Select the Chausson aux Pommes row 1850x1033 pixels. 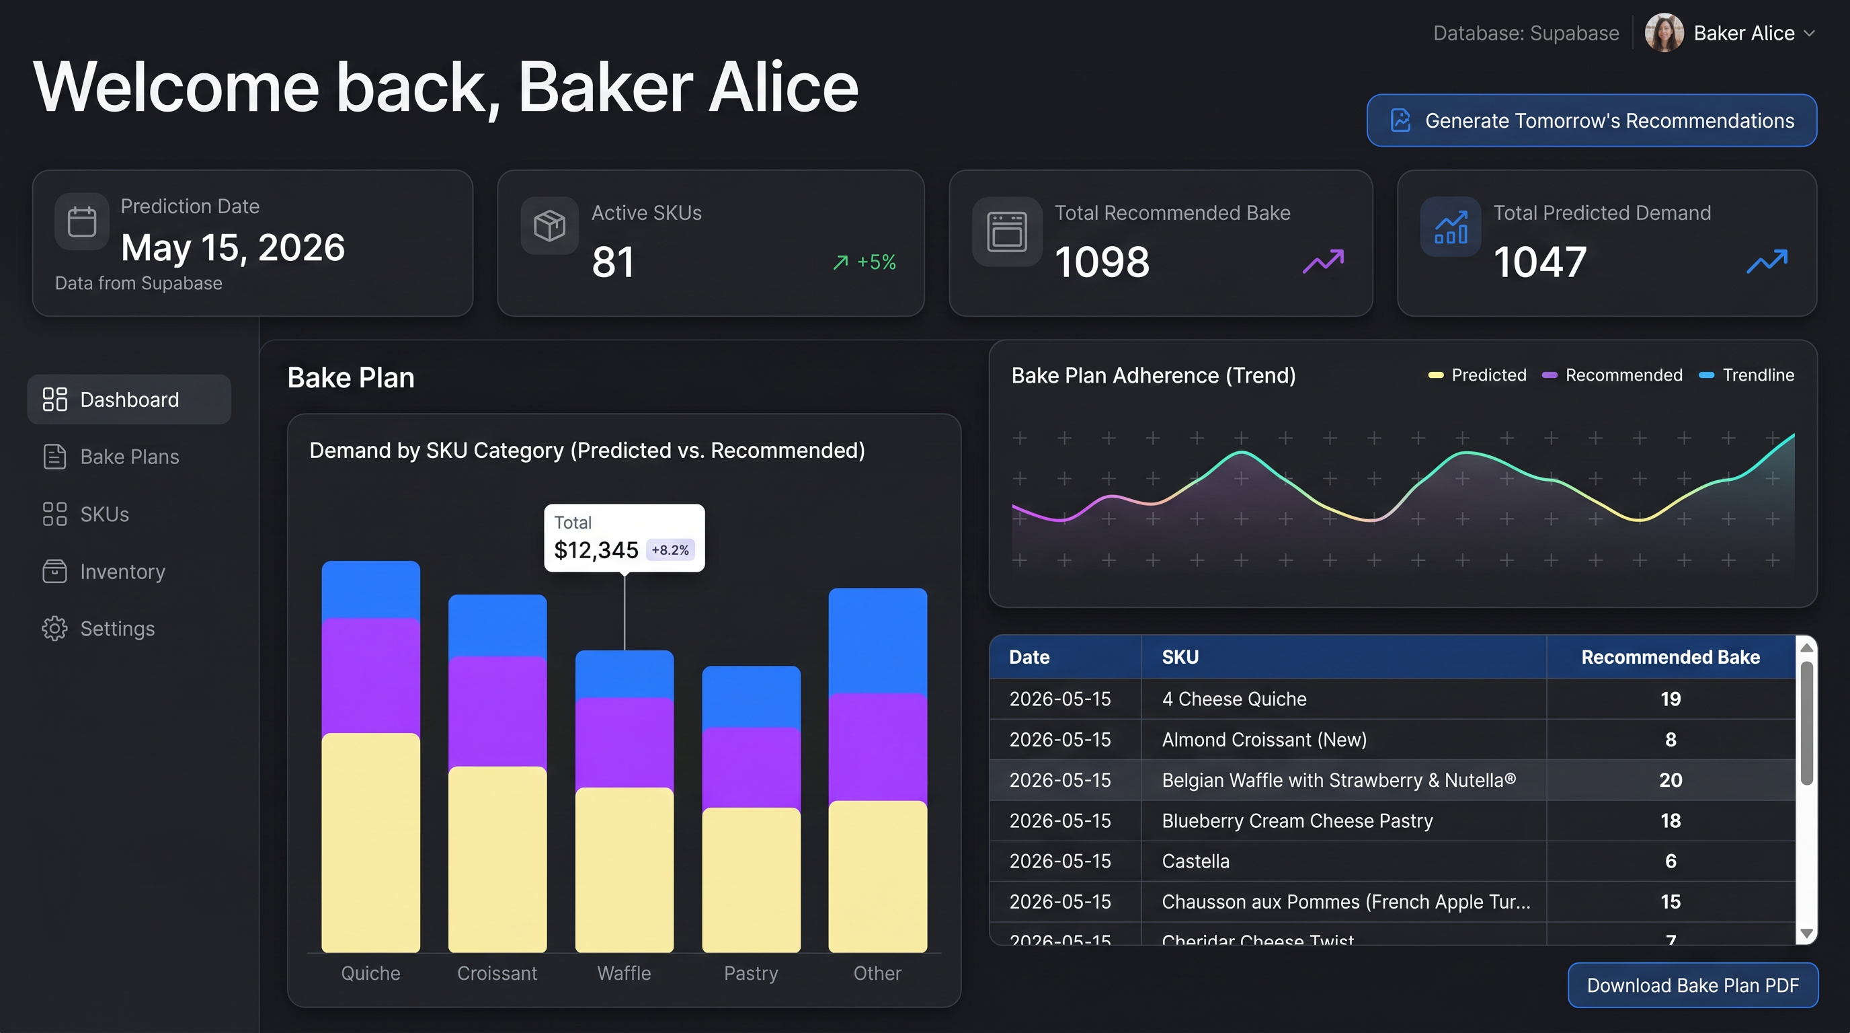click(x=1392, y=902)
